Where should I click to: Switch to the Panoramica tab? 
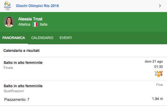coord(14,38)
